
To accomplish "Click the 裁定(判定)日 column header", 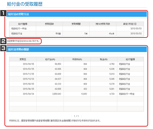I will pos(130,24).
